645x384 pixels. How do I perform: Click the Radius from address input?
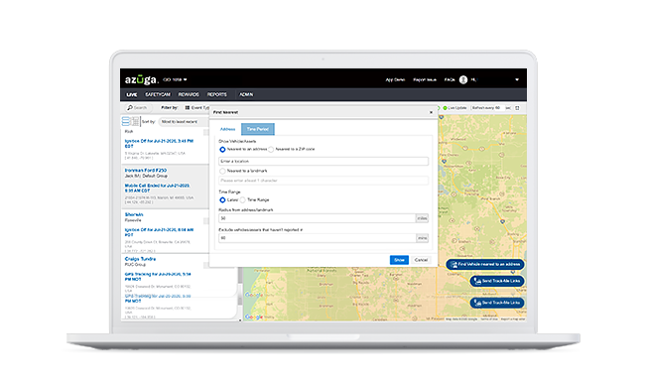coord(318,218)
